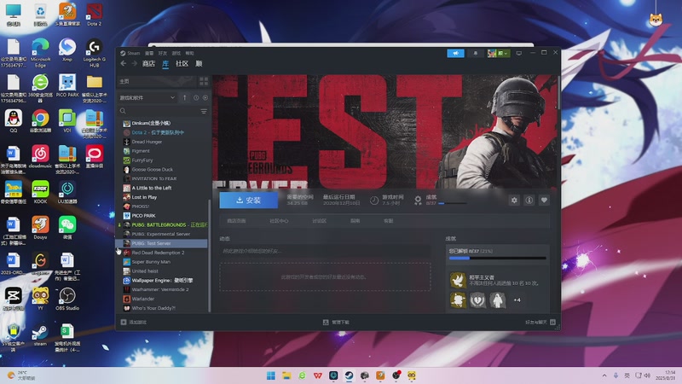The image size is (682, 384).
Task: Open File Explorer on the taskbar
Action: point(286,375)
